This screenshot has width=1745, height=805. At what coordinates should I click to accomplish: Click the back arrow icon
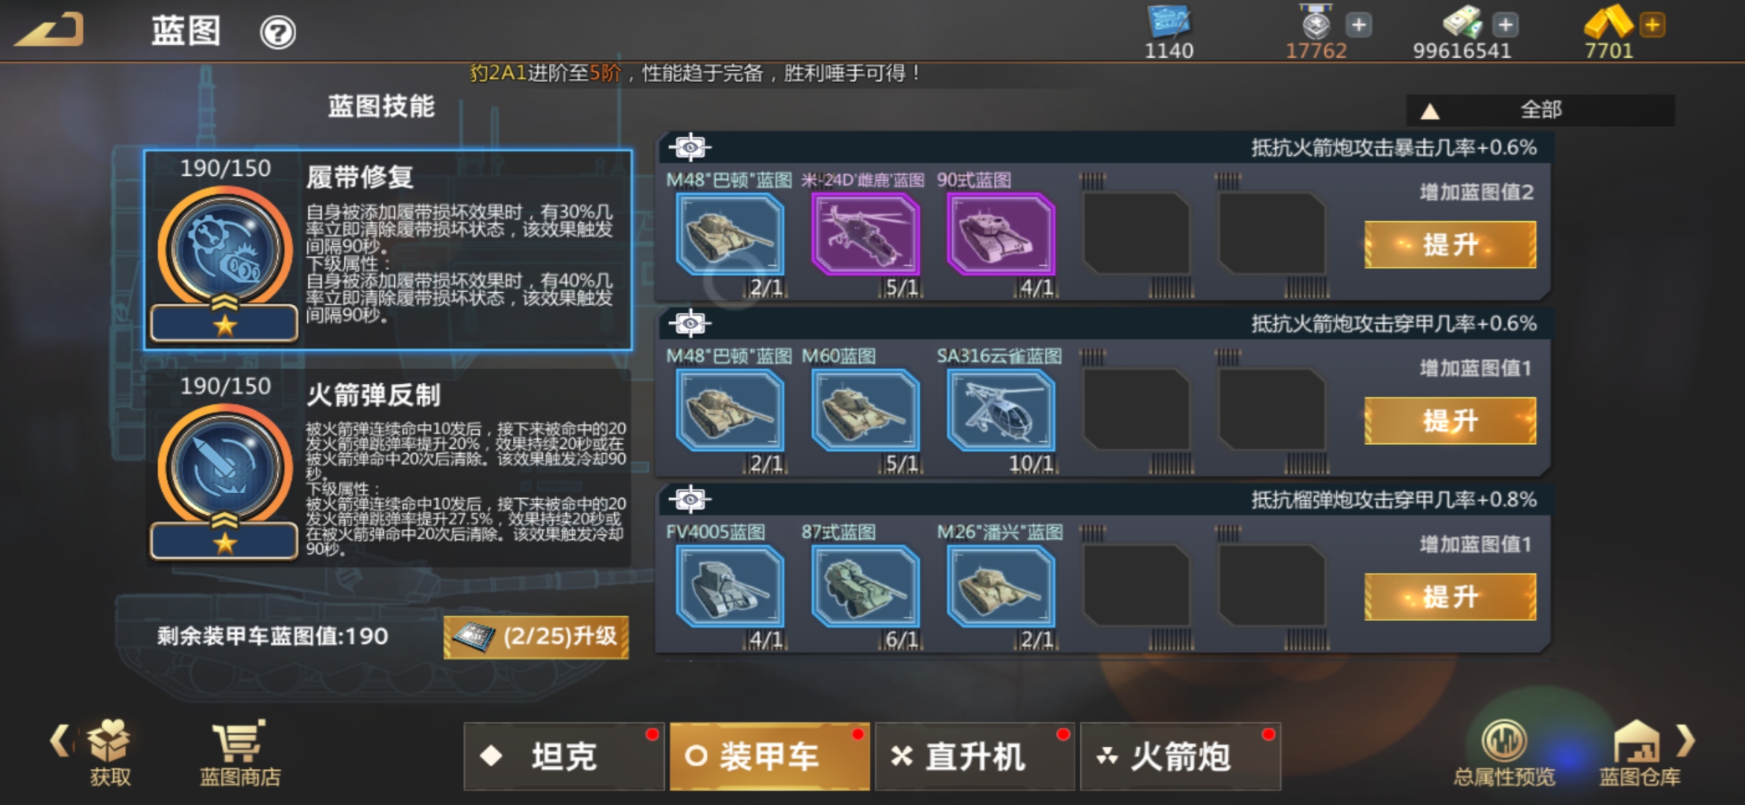49,30
